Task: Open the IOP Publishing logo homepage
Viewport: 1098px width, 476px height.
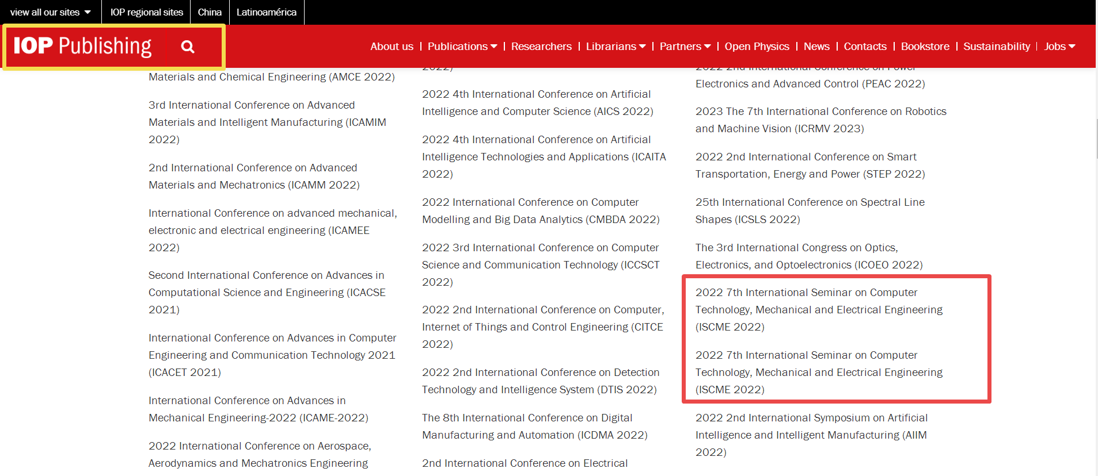Action: [83, 46]
